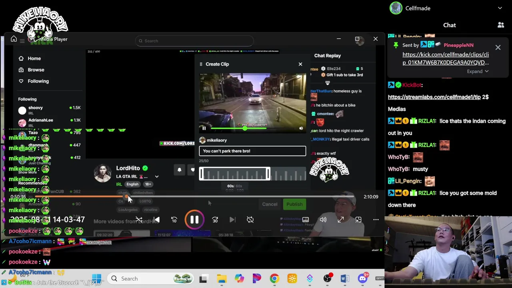This screenshot has height=288, width=512.
Task: Open Task View from the taskbar
Action: point(203,278)
